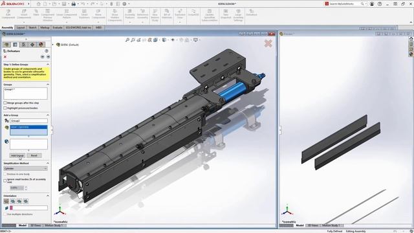The height and width of the screenshot is (233, 414).
Task: Click Move Component ribbon tool
Action: (x=98, y=14)
